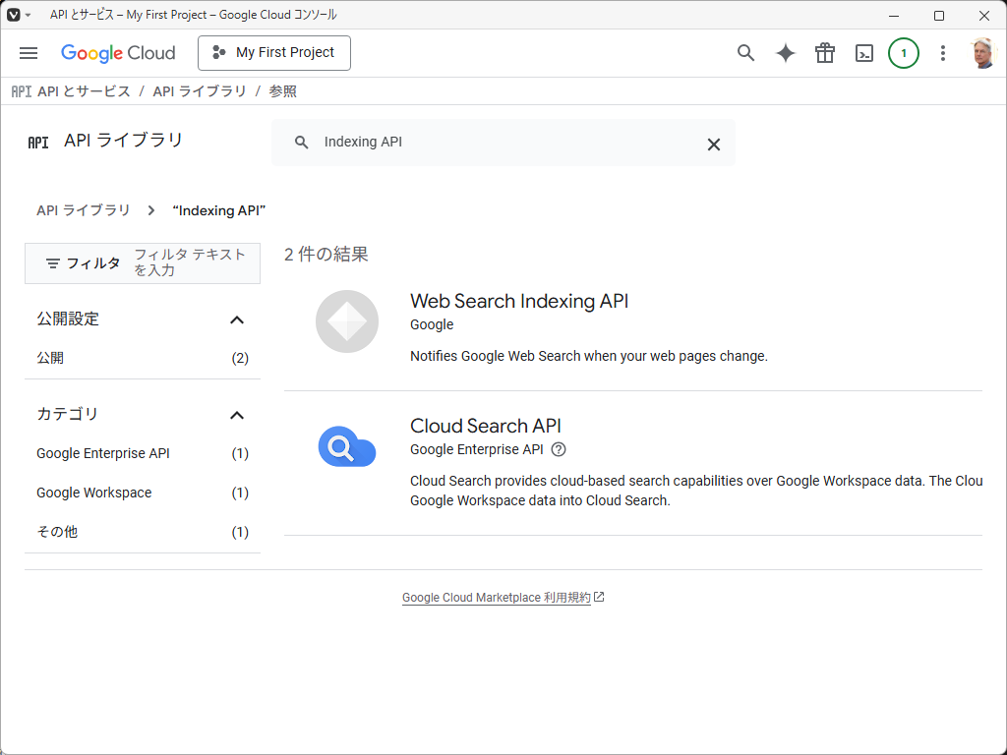Select the Web Search Indexing API title
1007x755 pixels.
click(518, 301)
